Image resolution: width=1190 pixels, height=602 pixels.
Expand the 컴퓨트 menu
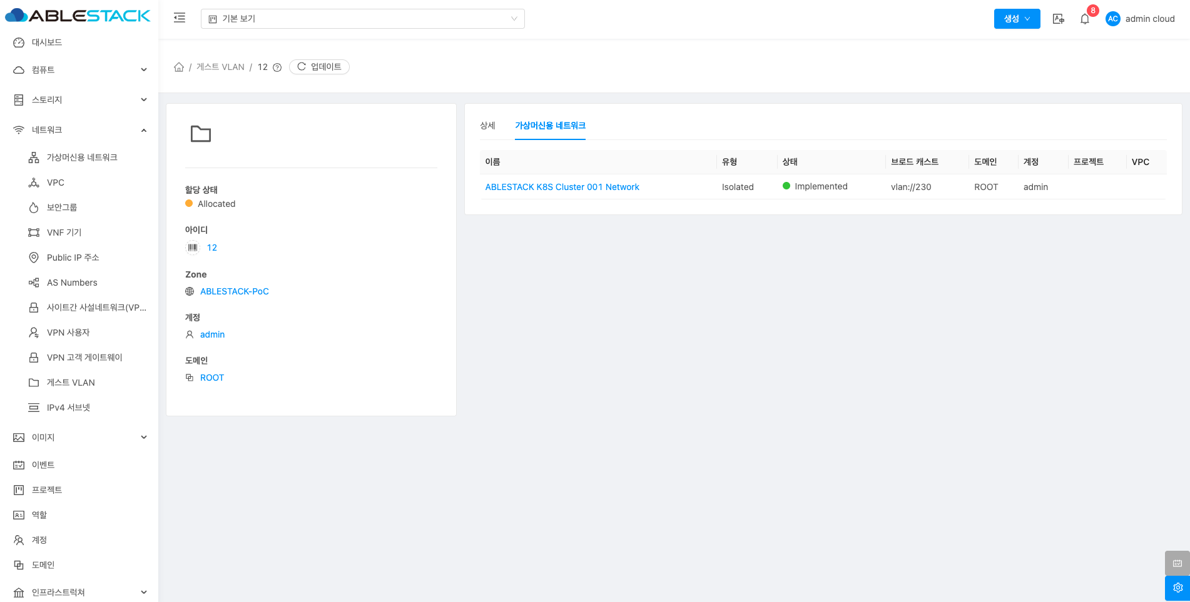point(79,70)
